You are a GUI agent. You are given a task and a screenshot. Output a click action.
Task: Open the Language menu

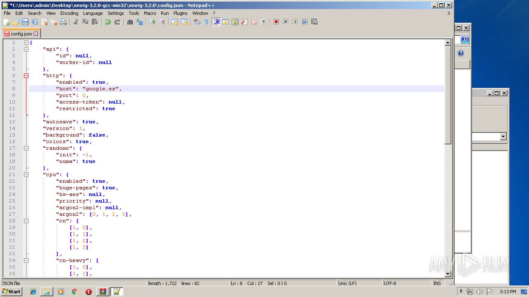tap(93, 13)
